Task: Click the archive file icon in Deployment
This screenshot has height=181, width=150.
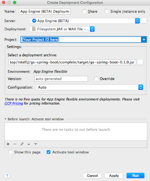Action: point(34,29)
